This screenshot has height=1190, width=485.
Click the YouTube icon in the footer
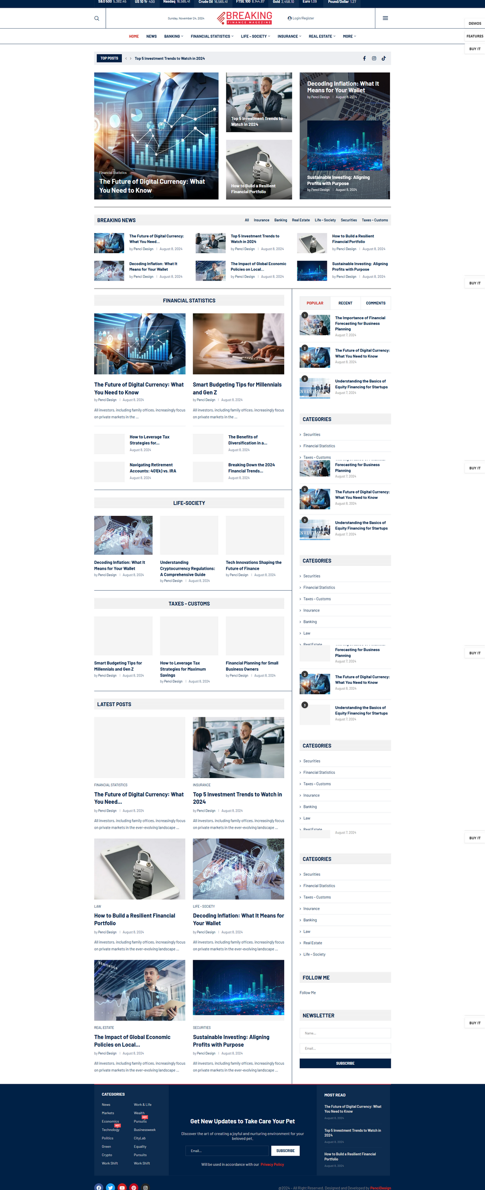(122, 1187)
